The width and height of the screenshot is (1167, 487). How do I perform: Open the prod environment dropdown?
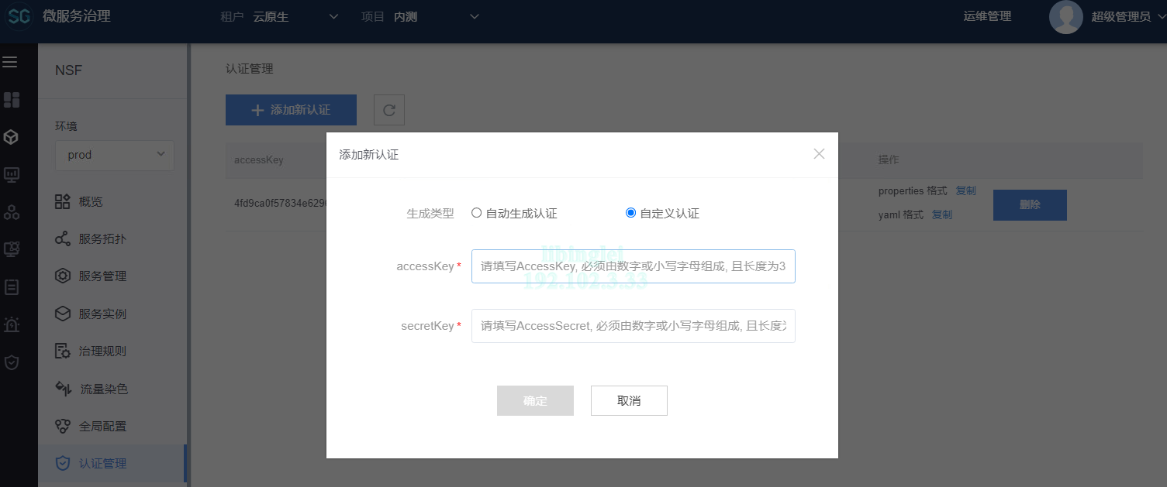[x=115, y=155]
